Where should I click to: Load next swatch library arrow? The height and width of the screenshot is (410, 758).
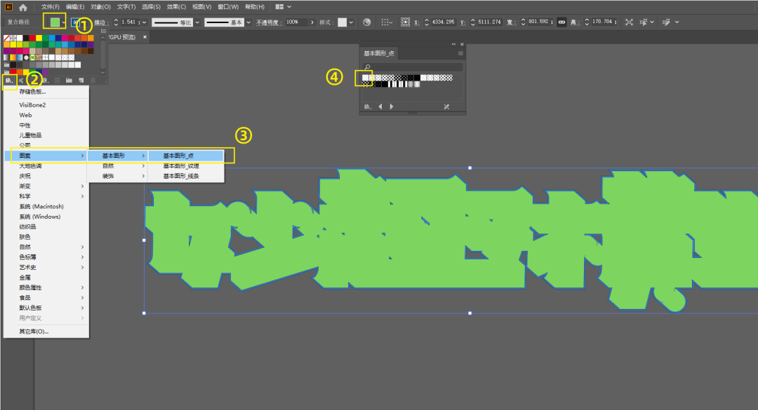point(392,107)
